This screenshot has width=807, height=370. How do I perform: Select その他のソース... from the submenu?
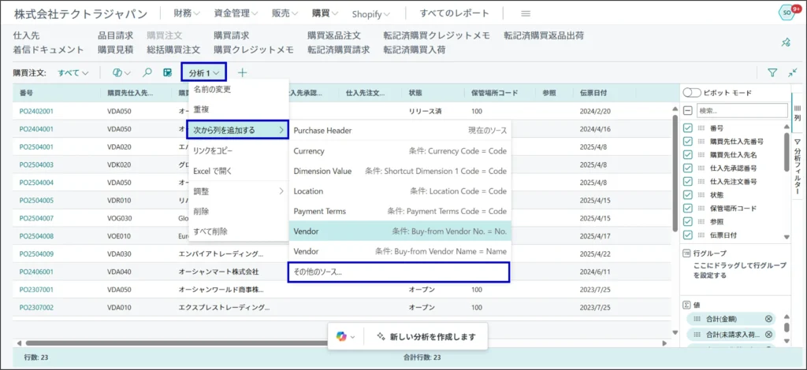(398, 272)
